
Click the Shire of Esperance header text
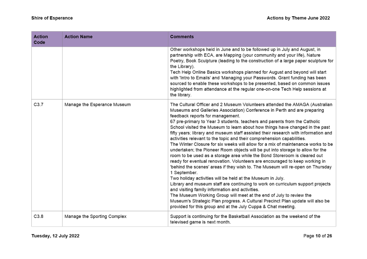click(x=52, y=18)
